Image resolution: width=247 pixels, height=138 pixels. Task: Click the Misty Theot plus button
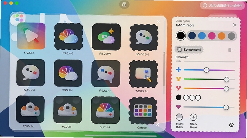[193, 117]
